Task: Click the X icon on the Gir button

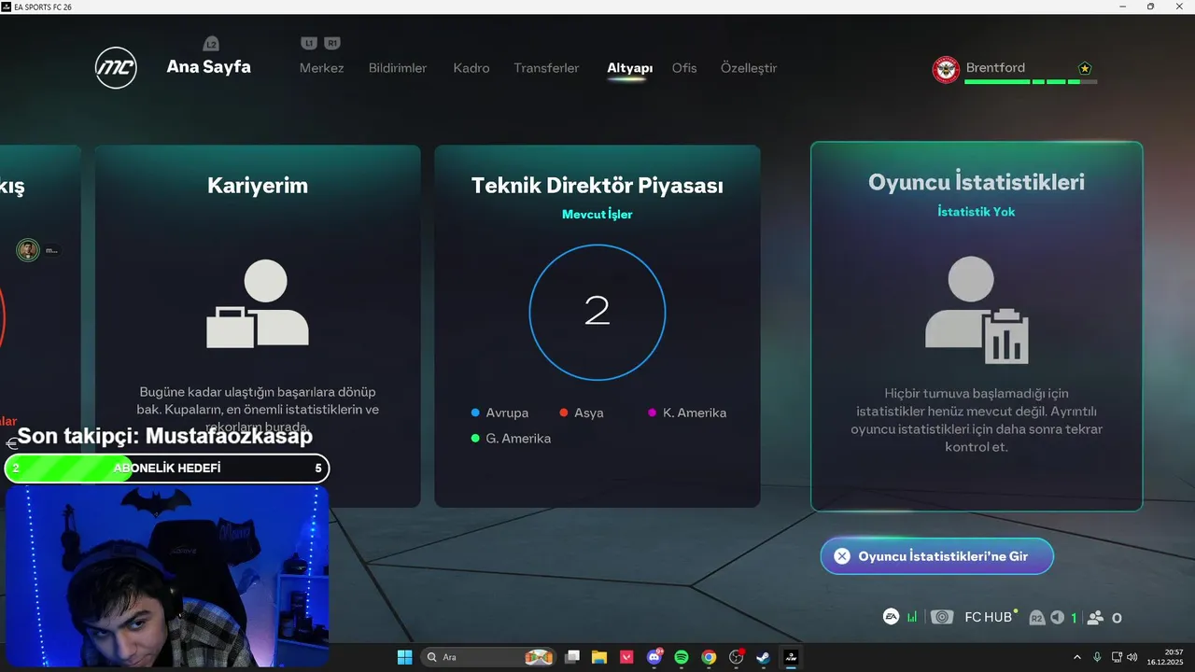Action: click(842, 556)
